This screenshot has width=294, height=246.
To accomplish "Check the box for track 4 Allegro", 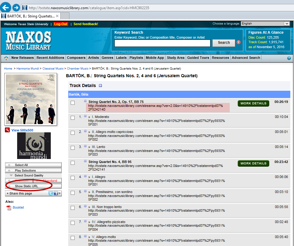I will point(73,178).
